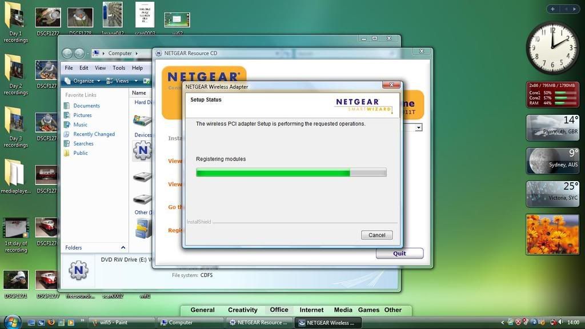Select the Office tab on desktop toolbar
The image size is (585, 329).
point(279,310)
